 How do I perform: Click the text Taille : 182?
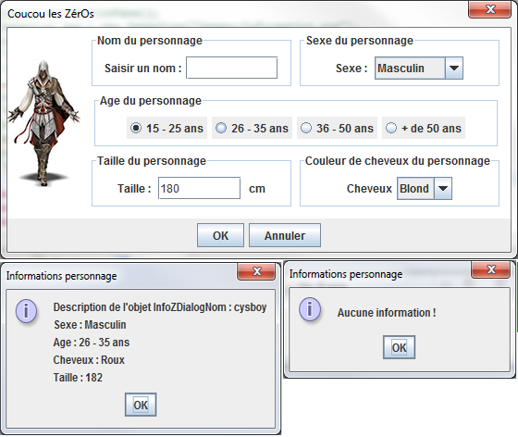(78, 378)
